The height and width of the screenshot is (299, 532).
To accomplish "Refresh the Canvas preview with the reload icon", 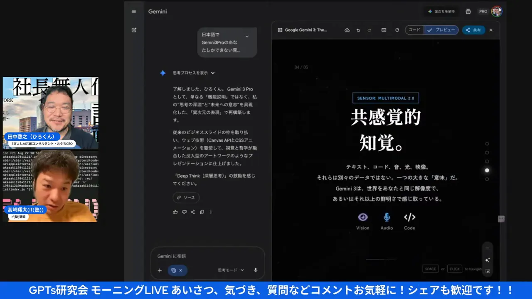I will [x=397, y=30].
